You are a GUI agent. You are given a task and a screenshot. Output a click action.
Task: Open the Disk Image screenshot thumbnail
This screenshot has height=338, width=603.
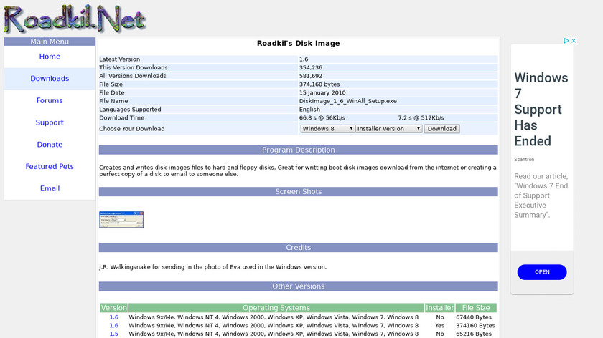pyautogui.click(x=121, y=219)
